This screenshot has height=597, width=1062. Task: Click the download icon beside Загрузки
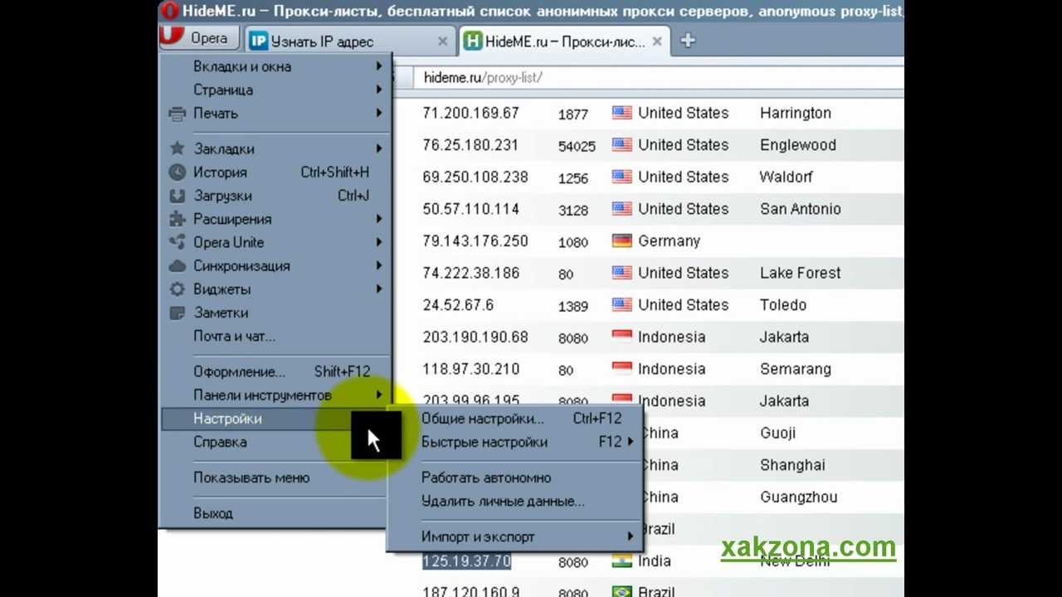pyautogui.click(x=177, y=196)
